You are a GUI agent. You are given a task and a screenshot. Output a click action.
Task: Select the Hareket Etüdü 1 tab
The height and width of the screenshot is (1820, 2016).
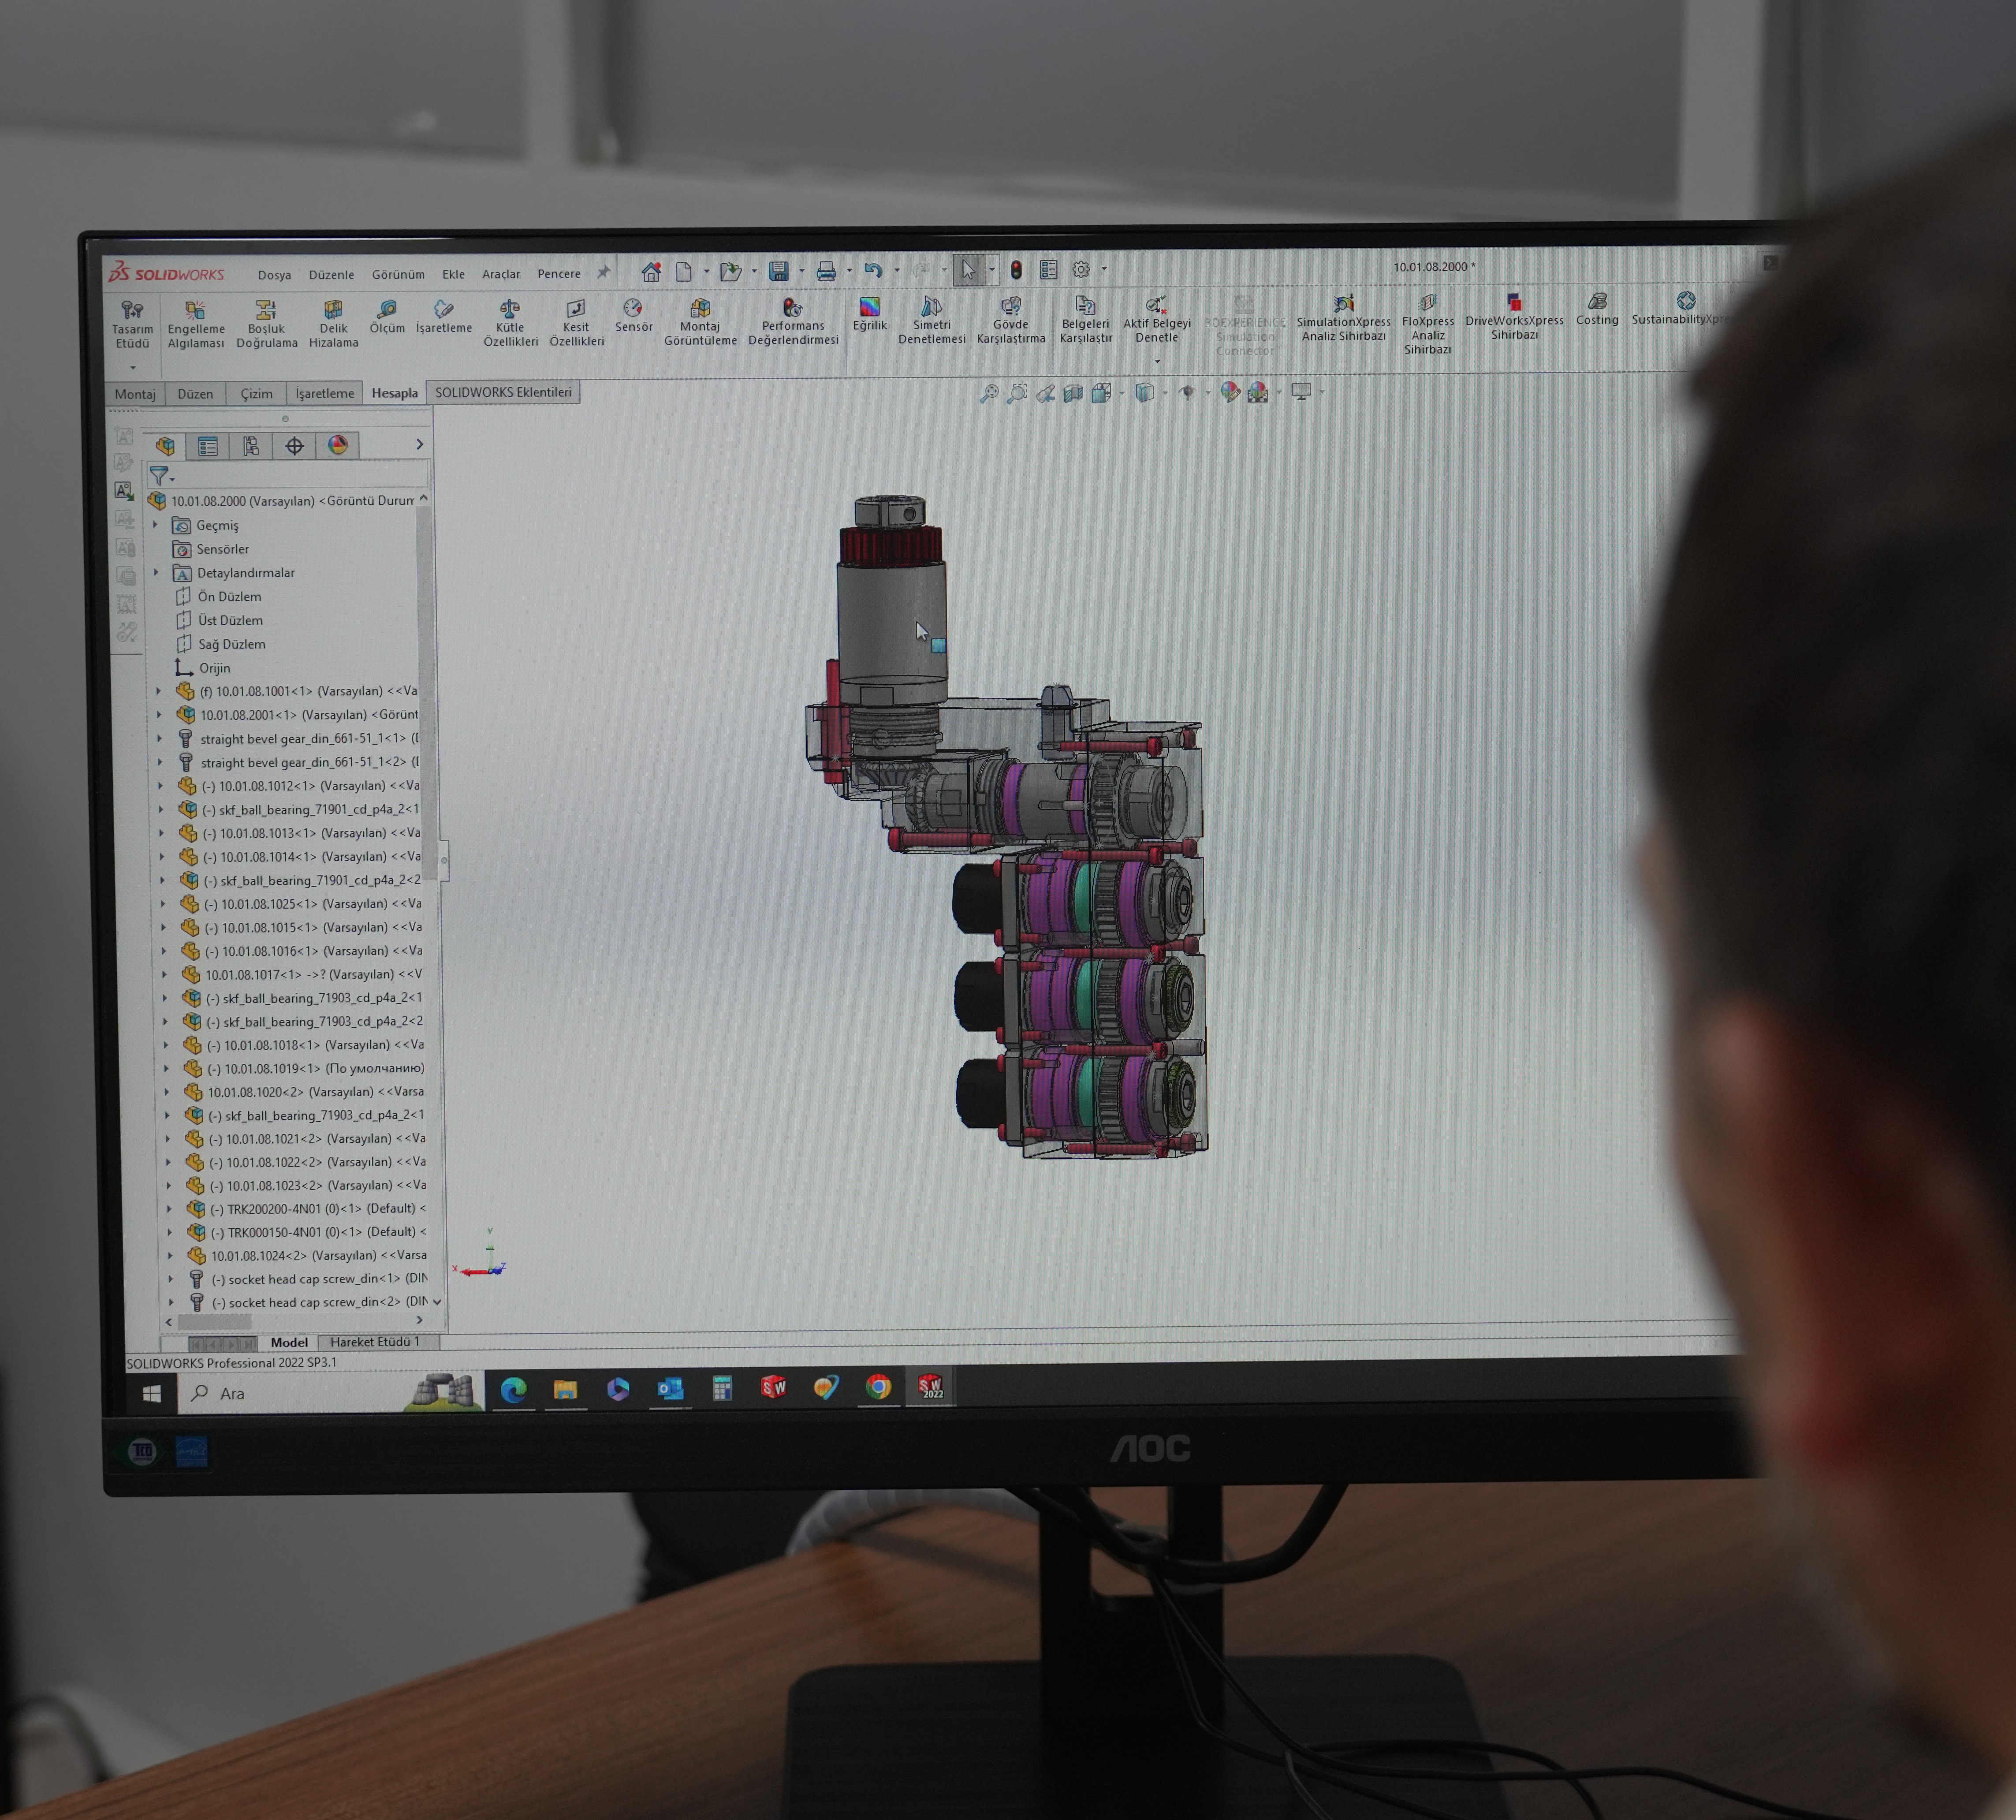coord(375,1342)
